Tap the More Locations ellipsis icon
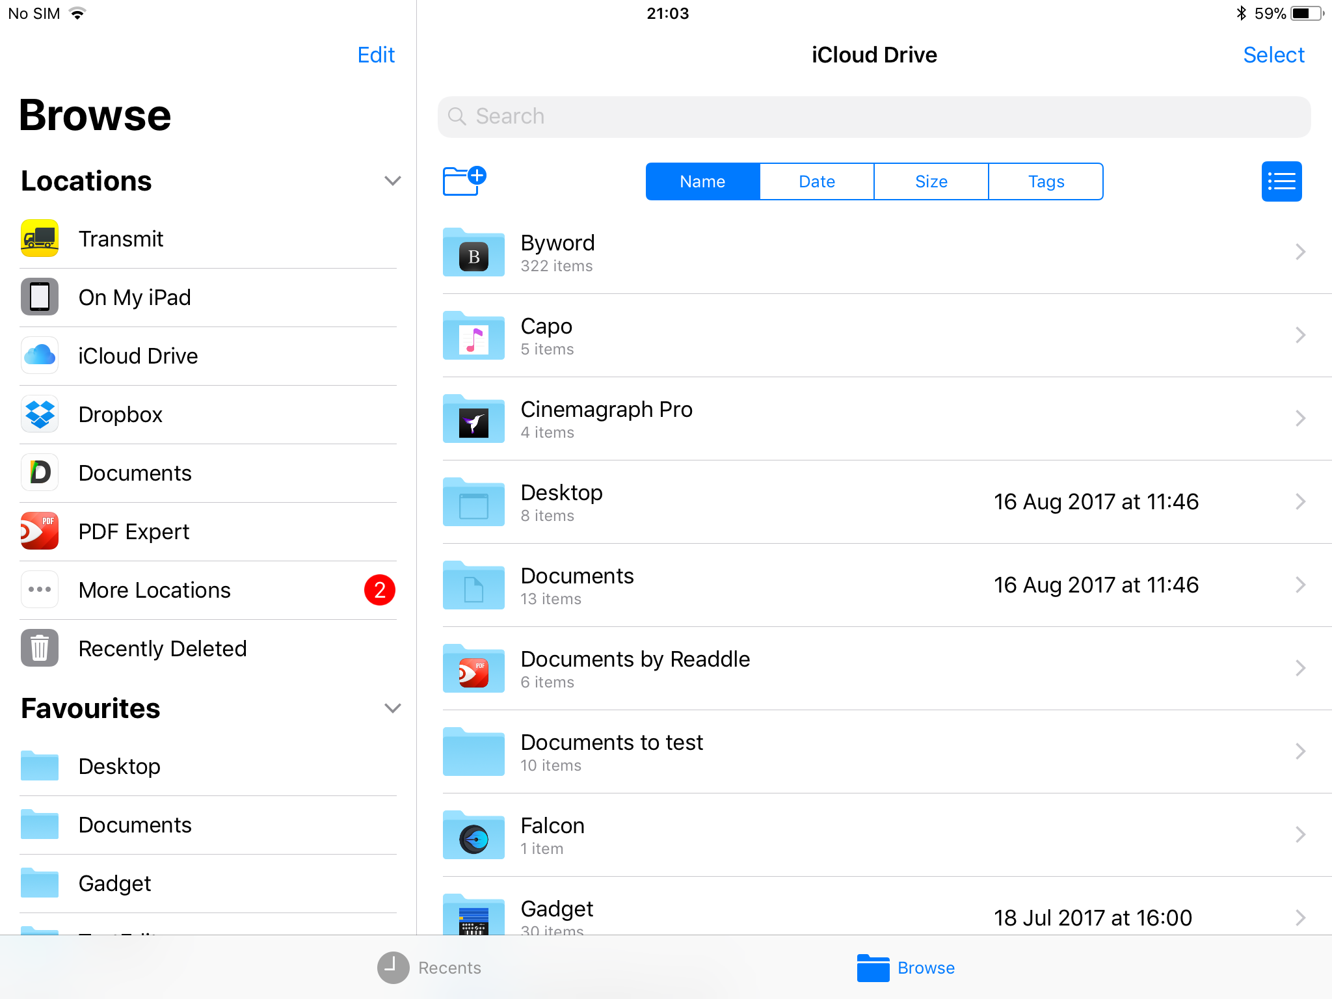The width and height of the screenshot is (1332, 999). (40, 590)
